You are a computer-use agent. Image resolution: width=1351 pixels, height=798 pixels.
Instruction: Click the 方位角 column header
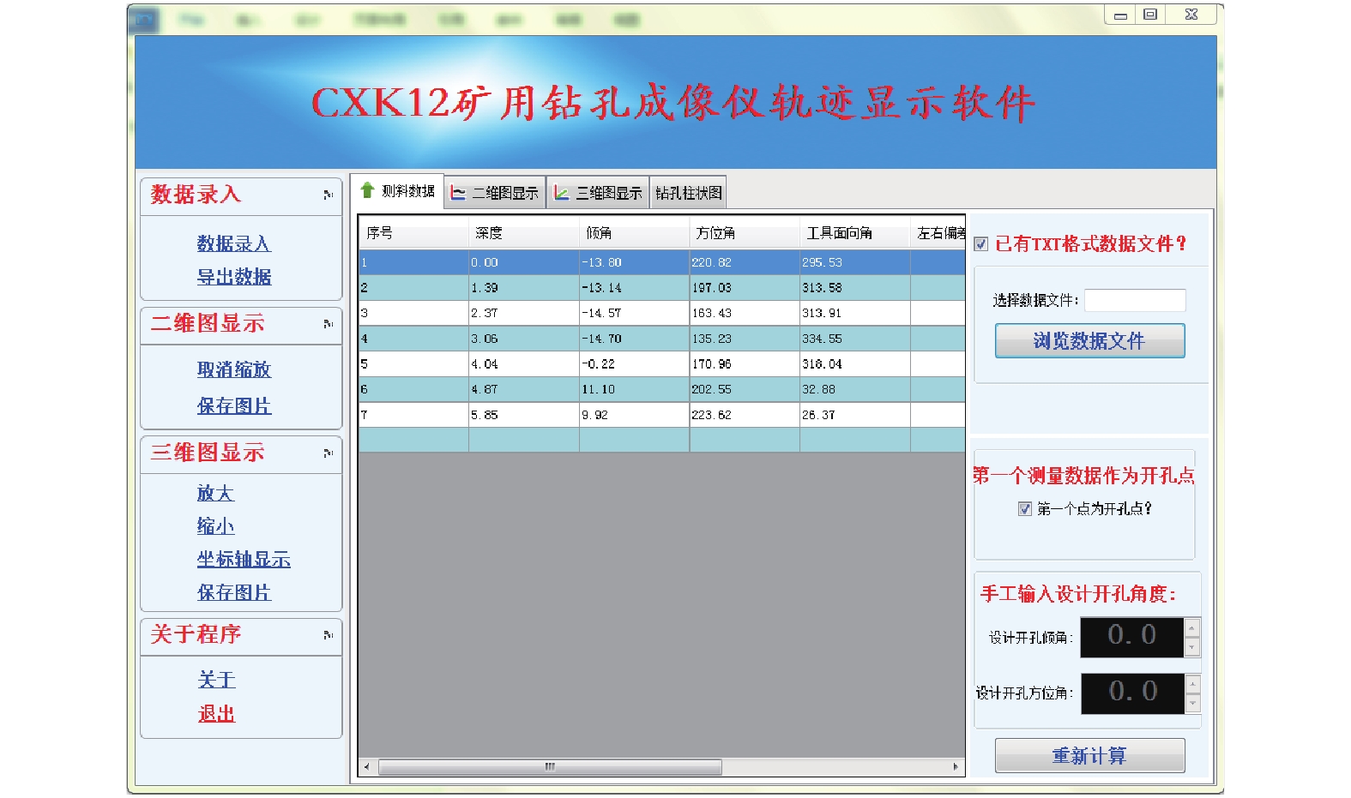tap(745, 233)
